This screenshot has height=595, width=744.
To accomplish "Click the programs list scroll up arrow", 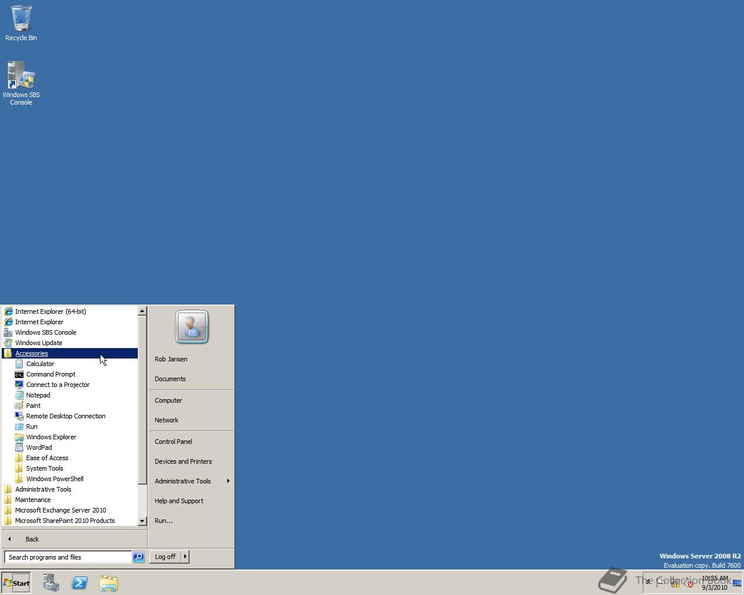I will pyautogui.click(x=142, y=311).
